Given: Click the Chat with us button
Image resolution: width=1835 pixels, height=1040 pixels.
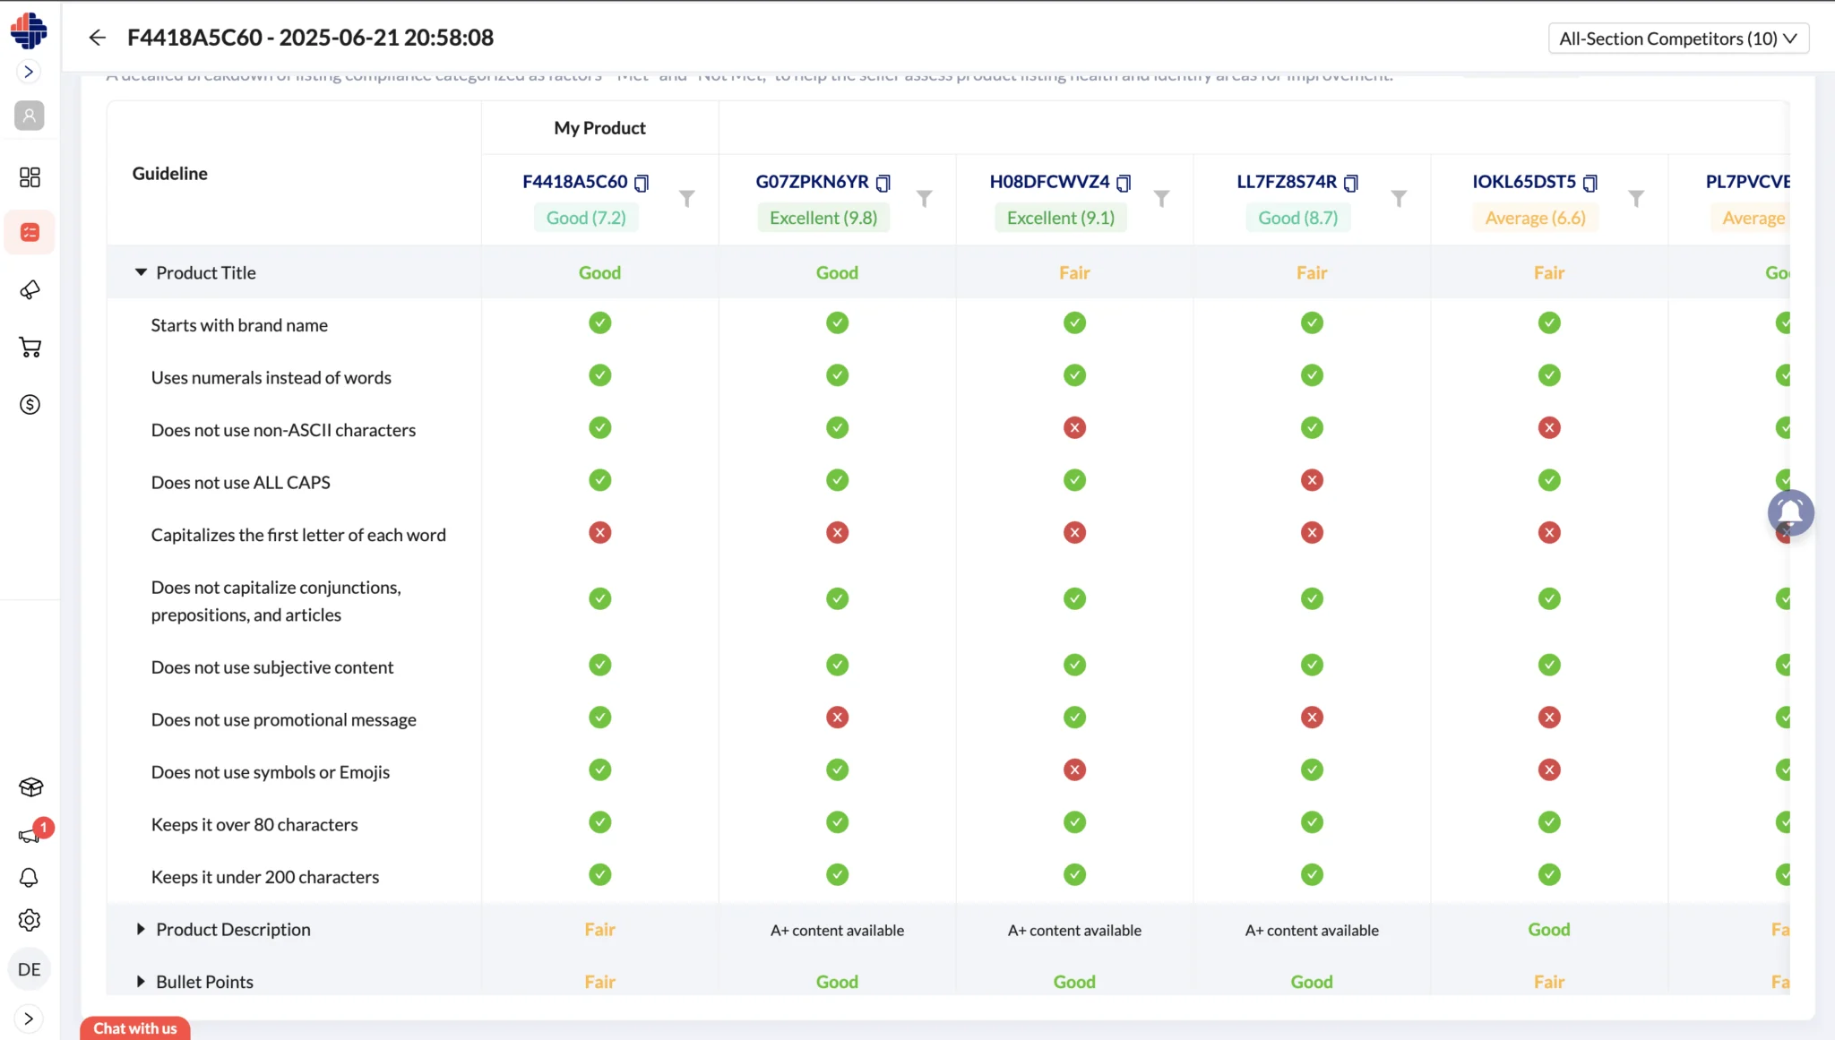Looking at the screenshot, I should coord(135,1028).
